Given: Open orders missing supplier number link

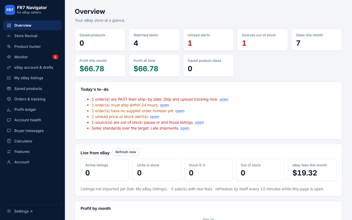Looking at the screenshot, I should [x=180, y=111].
